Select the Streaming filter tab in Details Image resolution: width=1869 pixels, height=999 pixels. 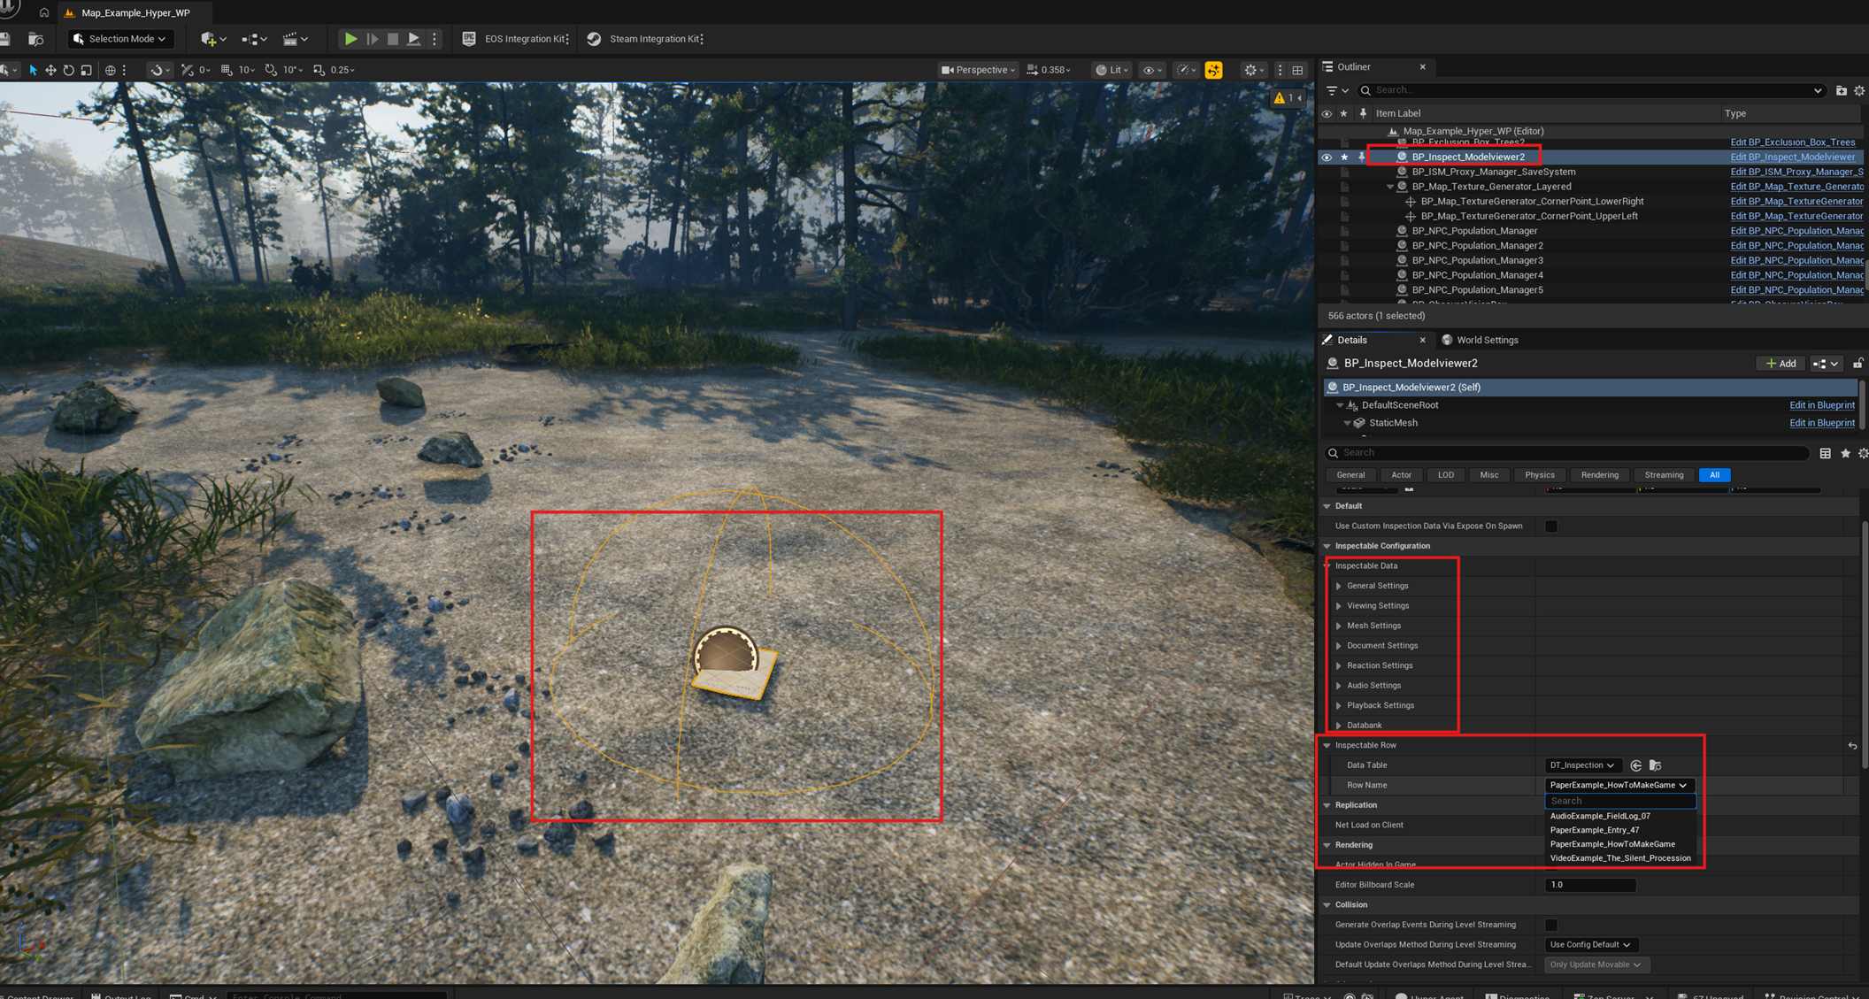click(x=1664, y=475)
